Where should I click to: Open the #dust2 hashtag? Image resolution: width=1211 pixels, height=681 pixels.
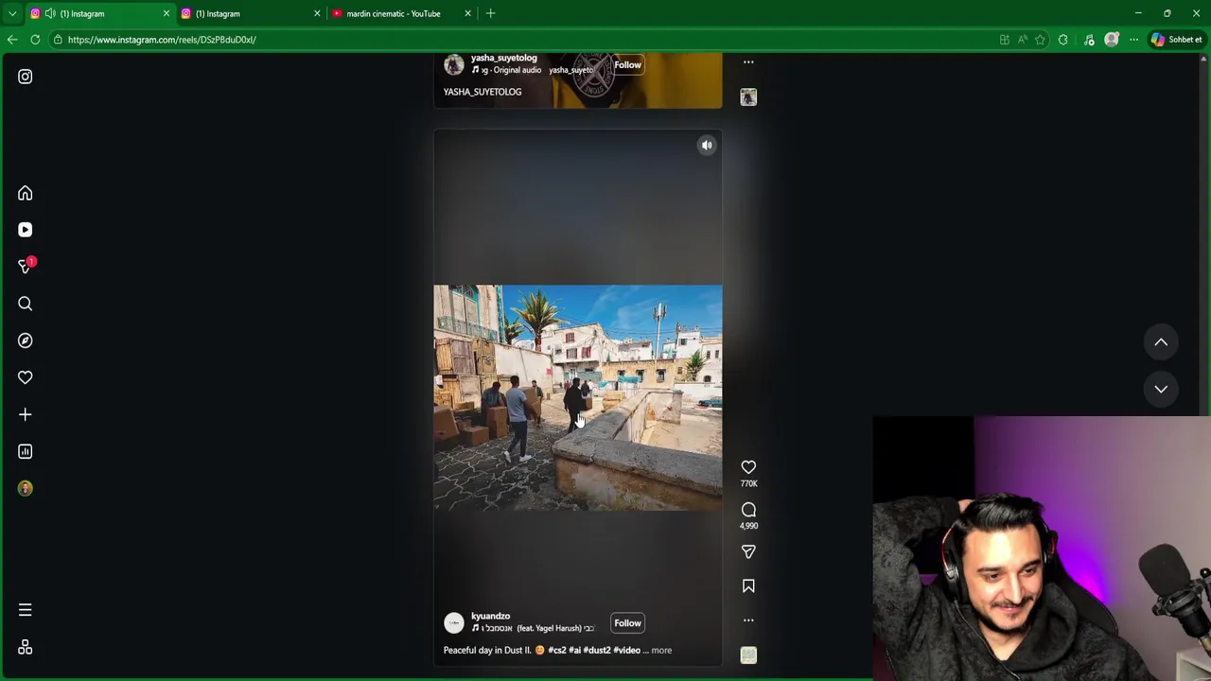point(596,650)
